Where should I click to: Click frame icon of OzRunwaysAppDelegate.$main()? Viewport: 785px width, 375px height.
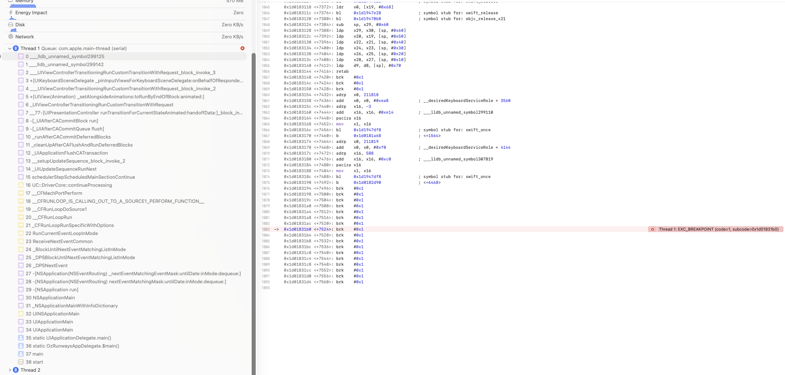[21, 346]
